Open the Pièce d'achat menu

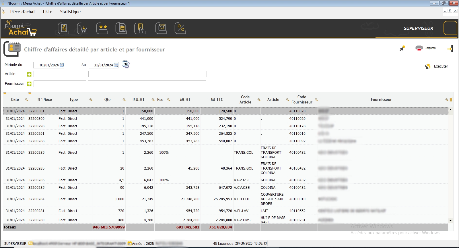(22, 12)
